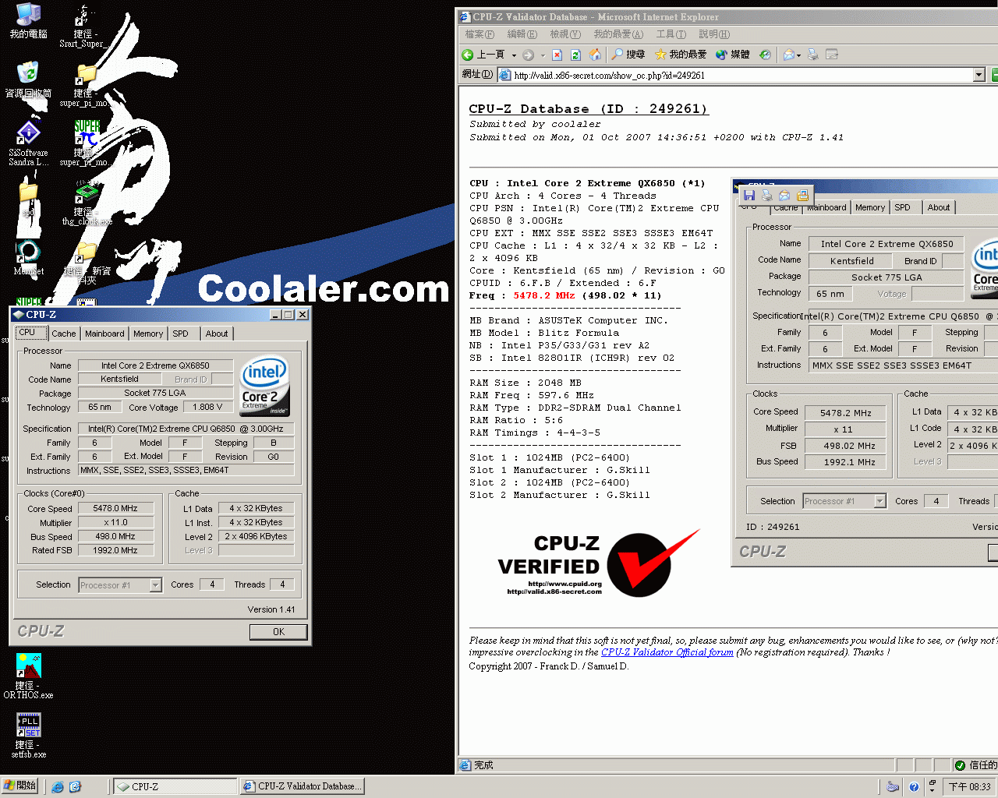
Task: Click the Edit page icon in IE toolbar
Action: click(x=832, y=55)
